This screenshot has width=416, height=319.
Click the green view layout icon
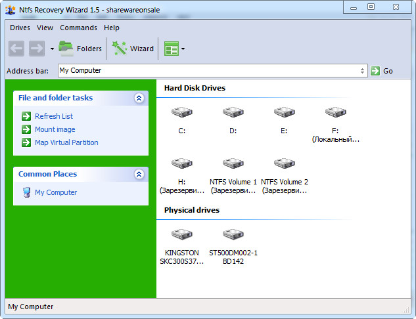coord(171,49)
